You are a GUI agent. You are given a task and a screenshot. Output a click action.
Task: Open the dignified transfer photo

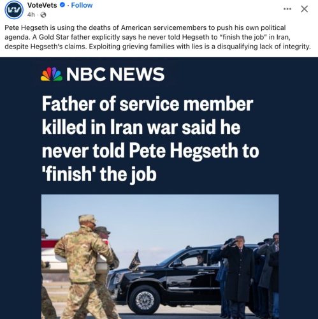click(160, 256)
